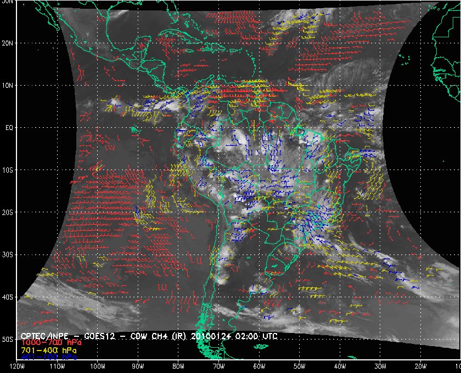Click the 20S latitude label
461x373 pixels.
(x=7, y=212)
